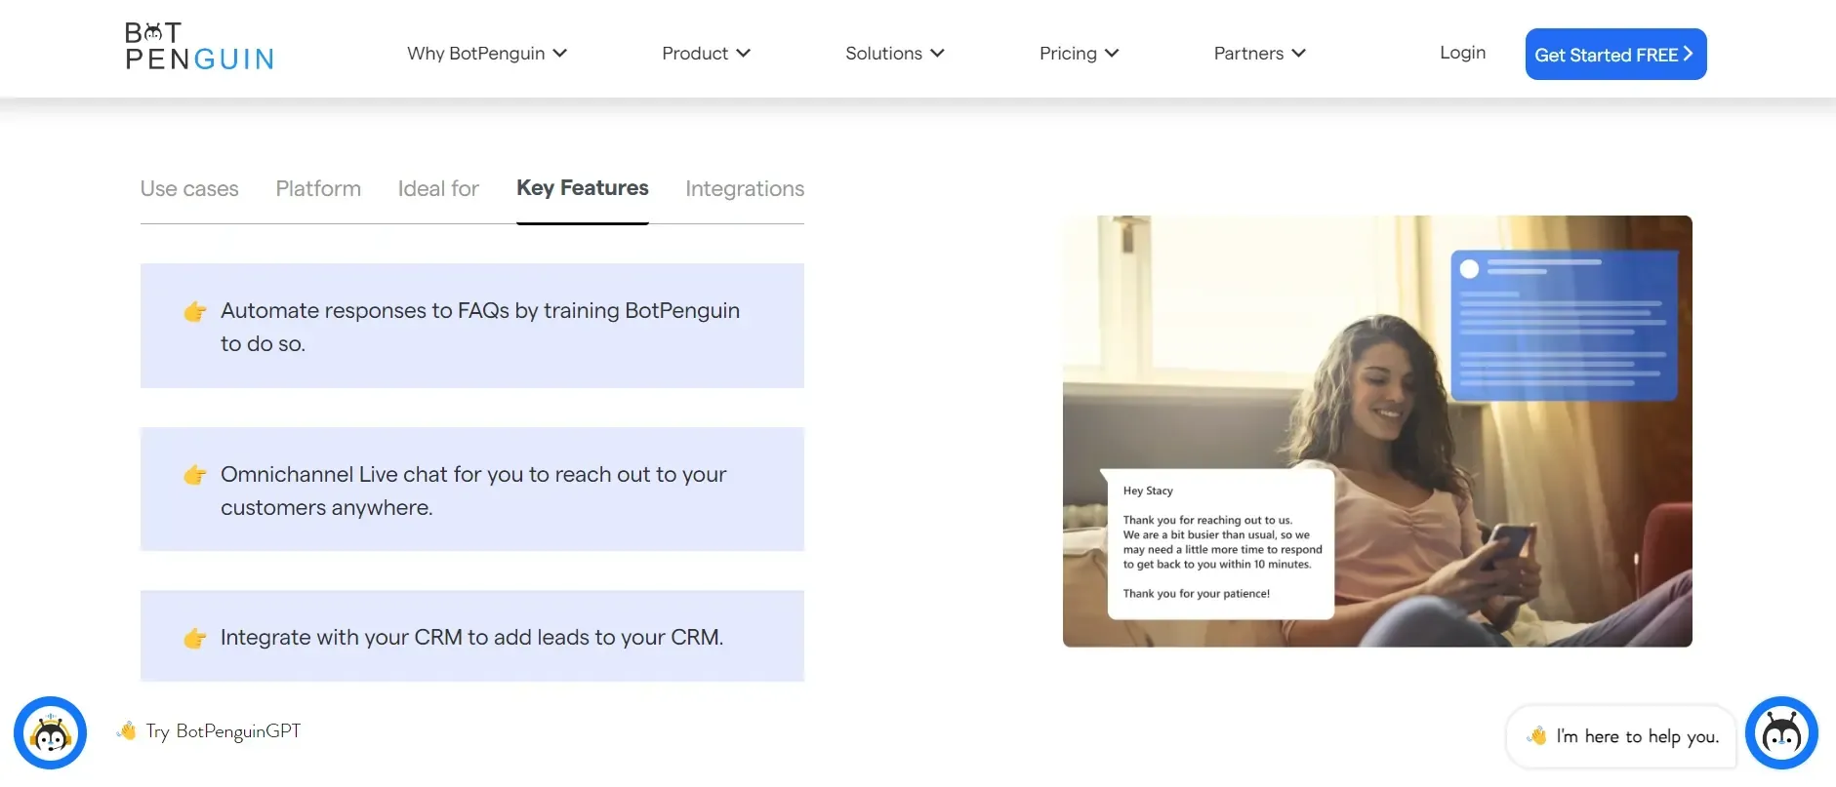Click the Omnichannel Live chat feature card

tap(472, 490)
